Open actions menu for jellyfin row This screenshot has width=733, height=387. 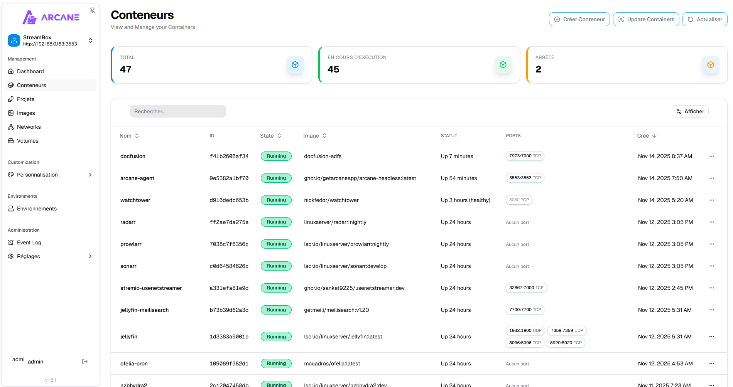point(711,337)
